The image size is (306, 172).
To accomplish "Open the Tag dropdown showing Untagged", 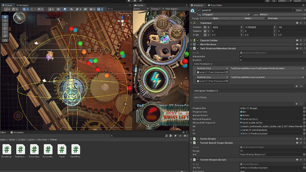I will tap(226, 15).
